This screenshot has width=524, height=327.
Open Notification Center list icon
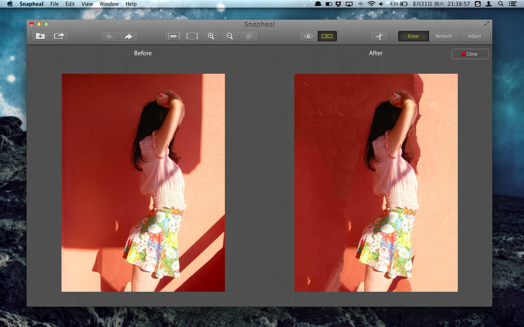click(513, 4)
